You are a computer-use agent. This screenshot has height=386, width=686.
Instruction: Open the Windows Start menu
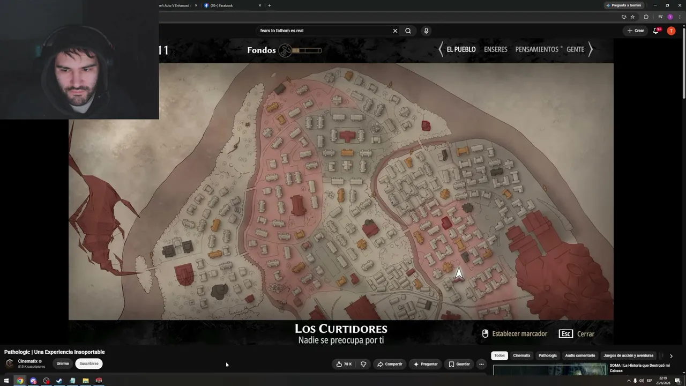6,381
